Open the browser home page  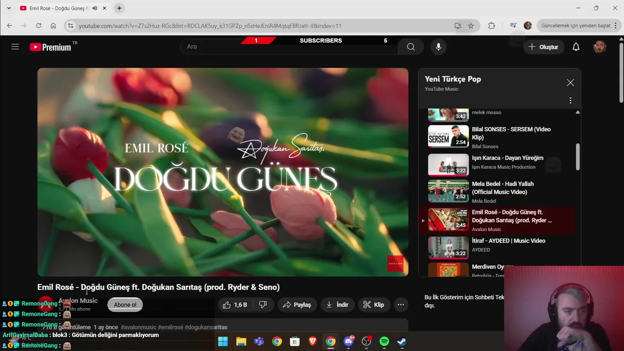click(x=53, y=26)
